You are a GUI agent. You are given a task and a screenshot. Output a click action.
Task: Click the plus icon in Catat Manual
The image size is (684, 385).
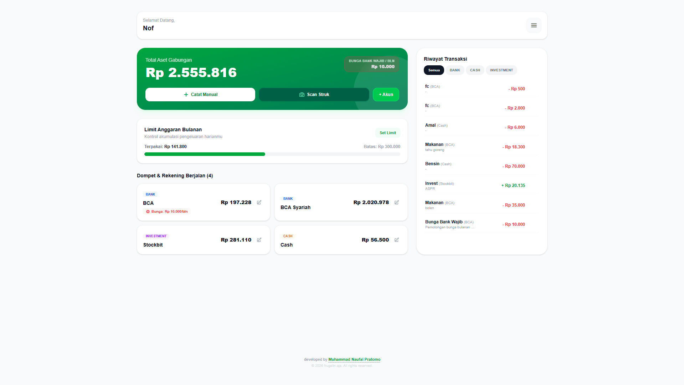(186, 95)
